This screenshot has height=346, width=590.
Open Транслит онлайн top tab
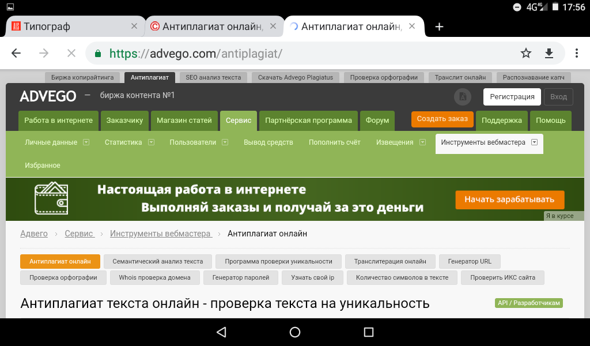(x=460, y=77)
